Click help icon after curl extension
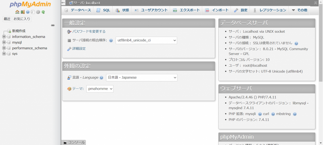Viewport: 323px width, 145px height. click(x=273, y=114)
